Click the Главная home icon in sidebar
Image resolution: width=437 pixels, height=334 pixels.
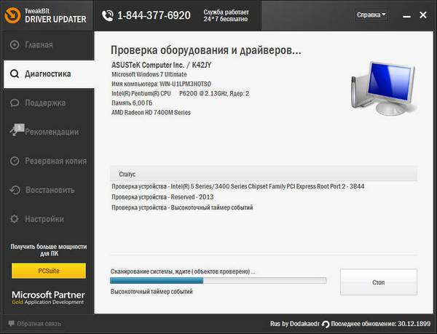coord(15,45)
